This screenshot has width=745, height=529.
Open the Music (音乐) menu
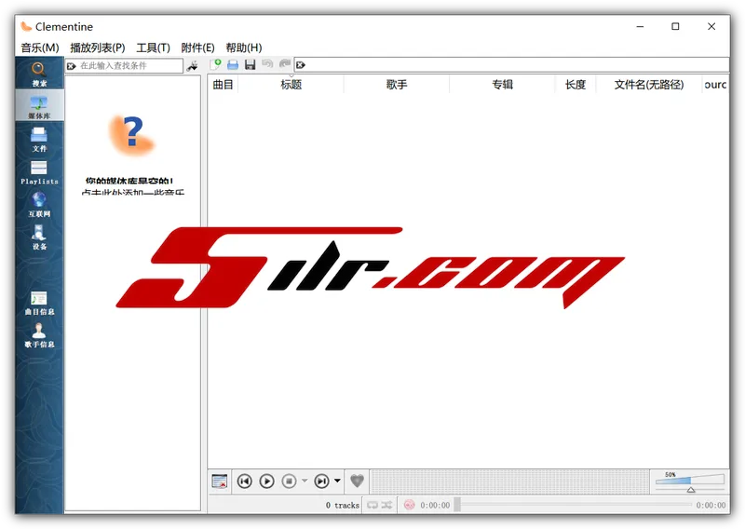(40, 47)
